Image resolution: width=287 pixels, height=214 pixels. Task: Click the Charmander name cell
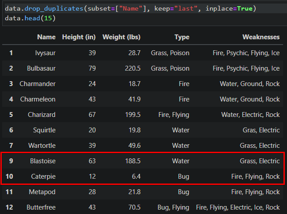pyautogui.click(x=37, y=84)
